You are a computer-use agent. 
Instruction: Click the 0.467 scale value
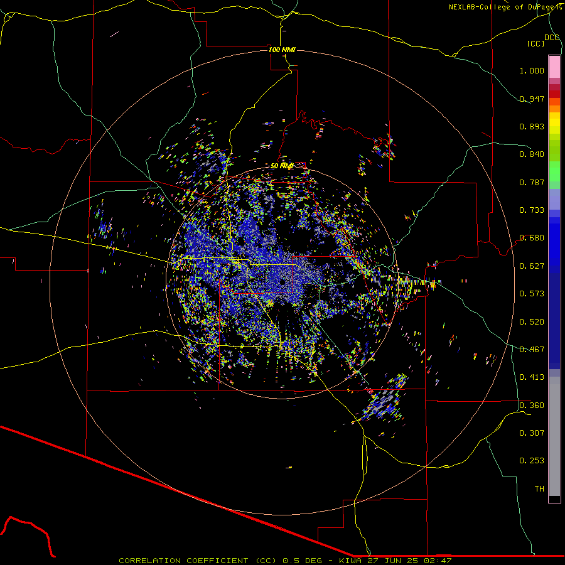(x=532, y=350)
